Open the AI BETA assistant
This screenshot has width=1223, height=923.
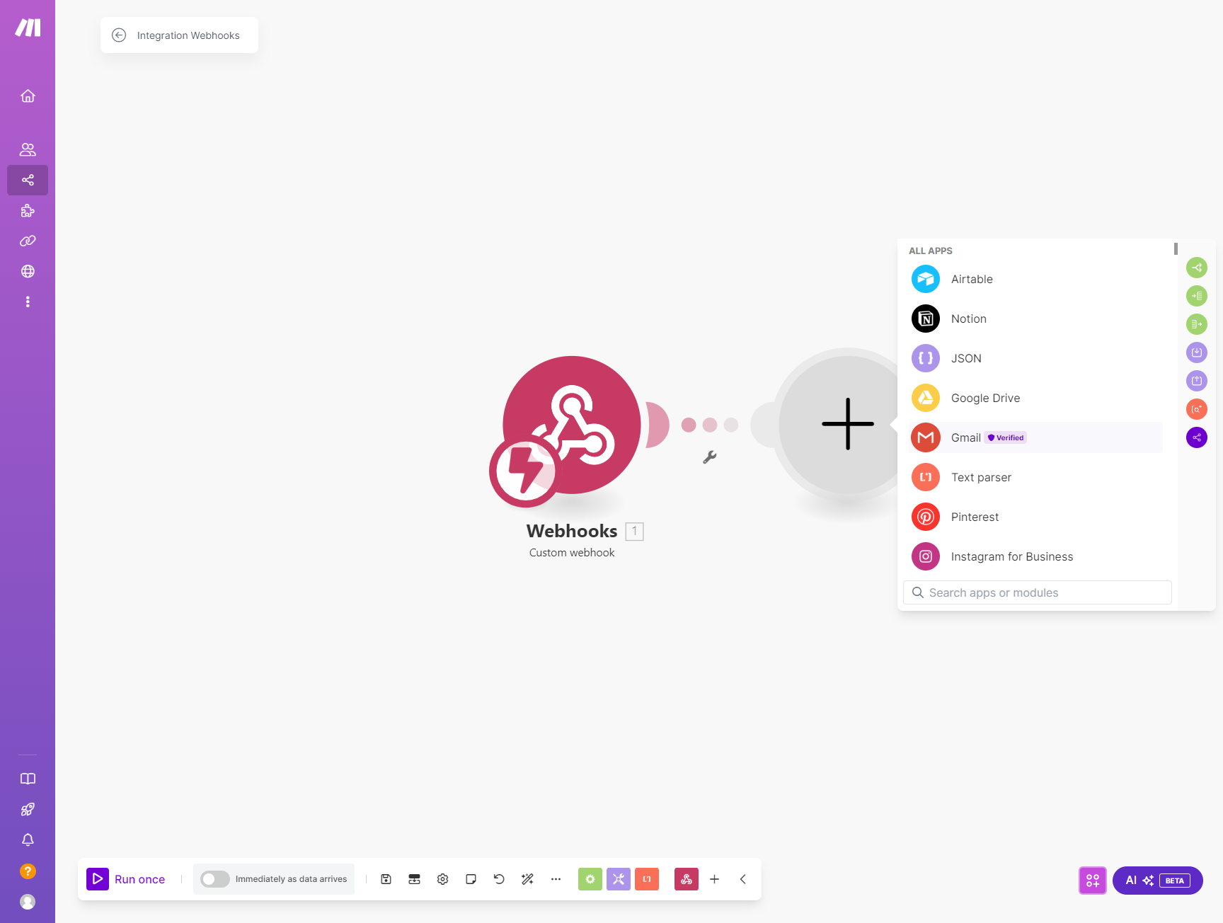[1157, 881]
